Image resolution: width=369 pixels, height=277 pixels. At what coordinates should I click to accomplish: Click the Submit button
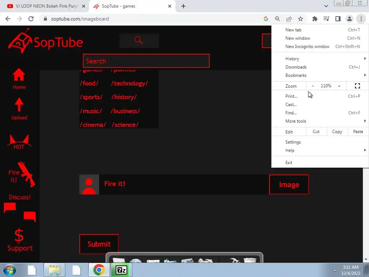[99, 244]
